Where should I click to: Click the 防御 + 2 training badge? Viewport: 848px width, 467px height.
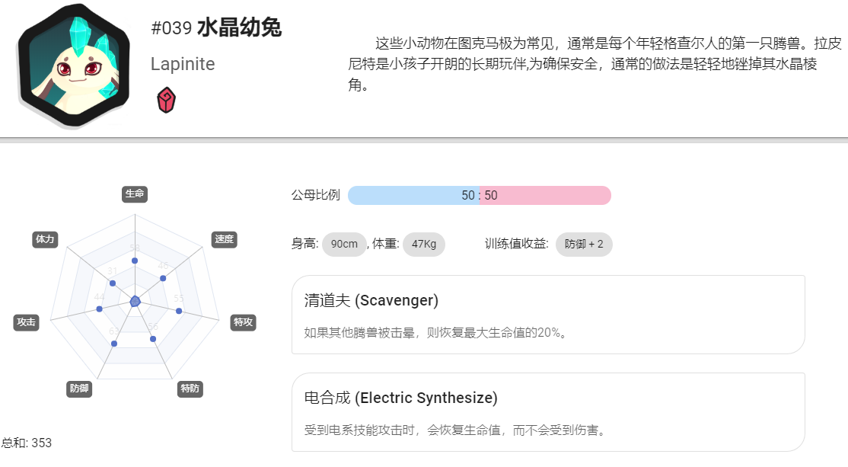pyautogui.click(x=584, y=244)
